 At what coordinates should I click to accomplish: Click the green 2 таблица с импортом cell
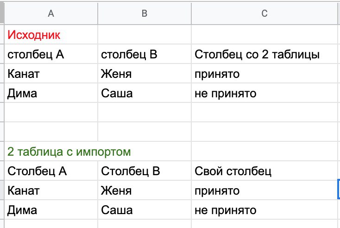(69, 152)
